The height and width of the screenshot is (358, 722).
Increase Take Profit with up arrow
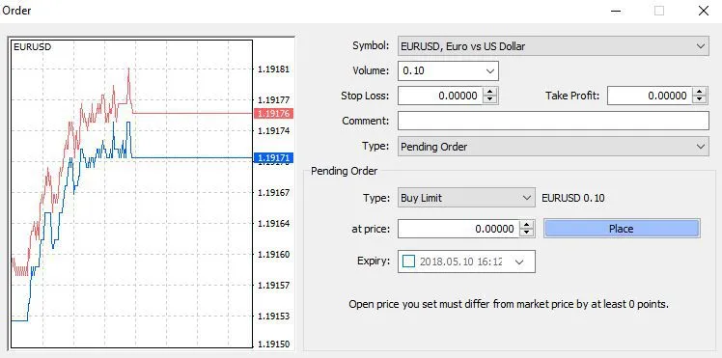point(700,92)
